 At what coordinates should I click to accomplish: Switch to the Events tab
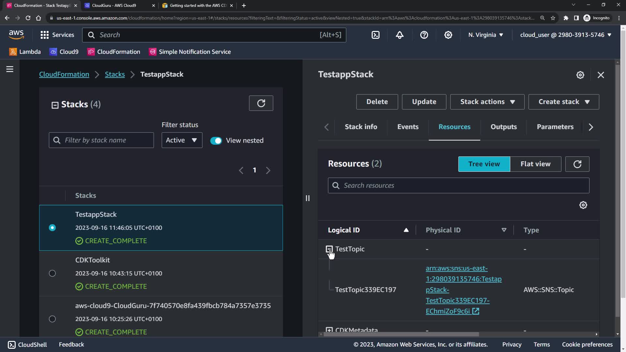408,127
